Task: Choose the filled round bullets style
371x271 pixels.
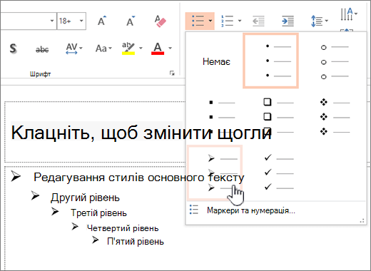Action: [270, 61]
